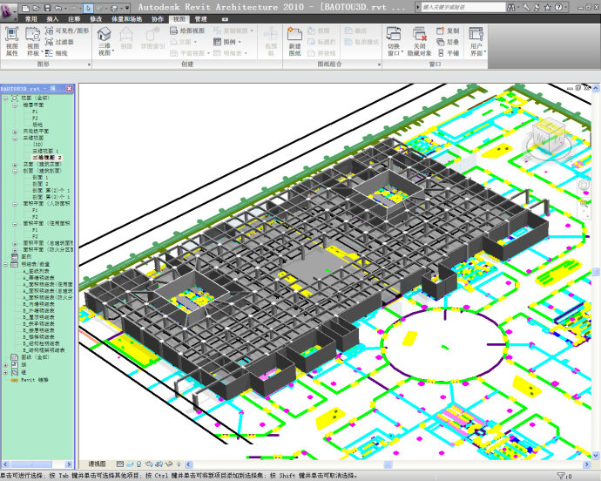601x481 pixels.
Task: Select the 图例 node in project browser
Action: click(x=26, y=256)
